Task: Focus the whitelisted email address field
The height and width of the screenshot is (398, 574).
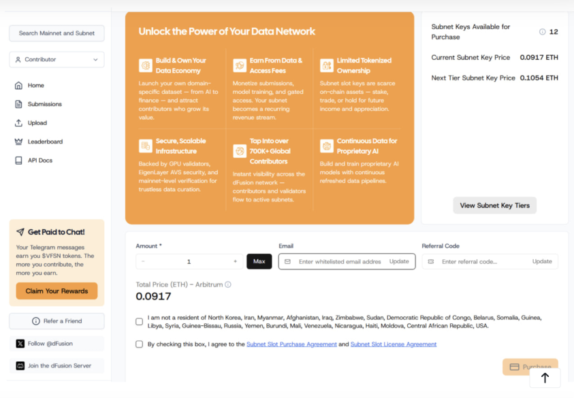Action: (339, 261)
